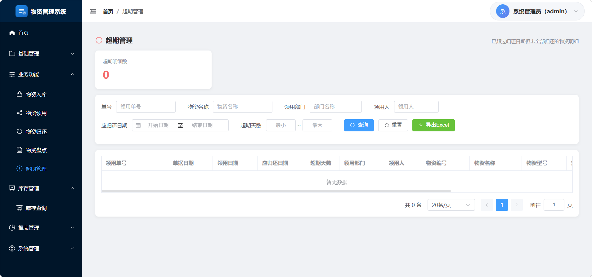Focus the 部门名称 input field

pyautogui.click(x=336, y=107)
